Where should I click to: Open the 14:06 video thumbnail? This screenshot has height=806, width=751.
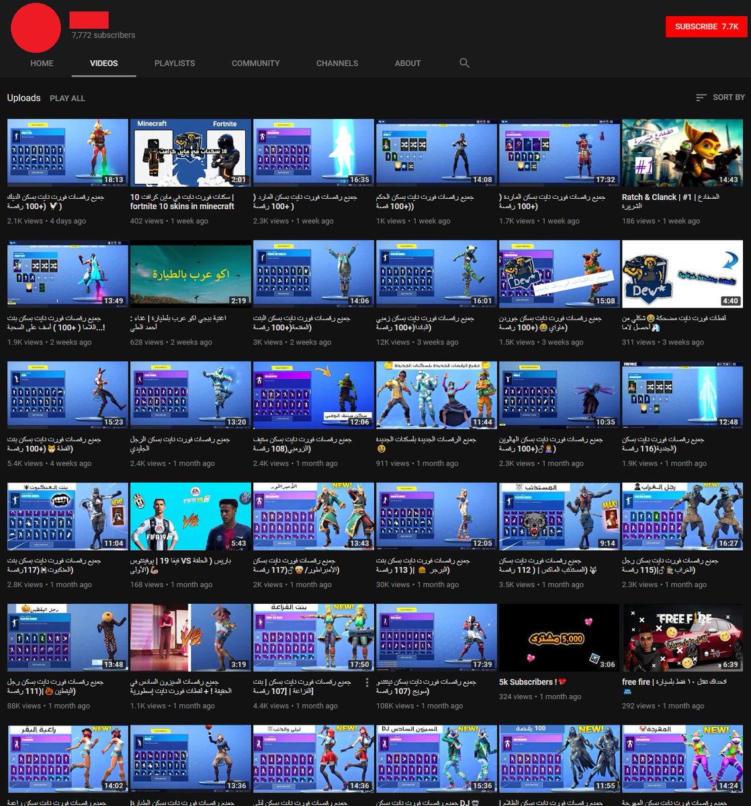(314, 274)
